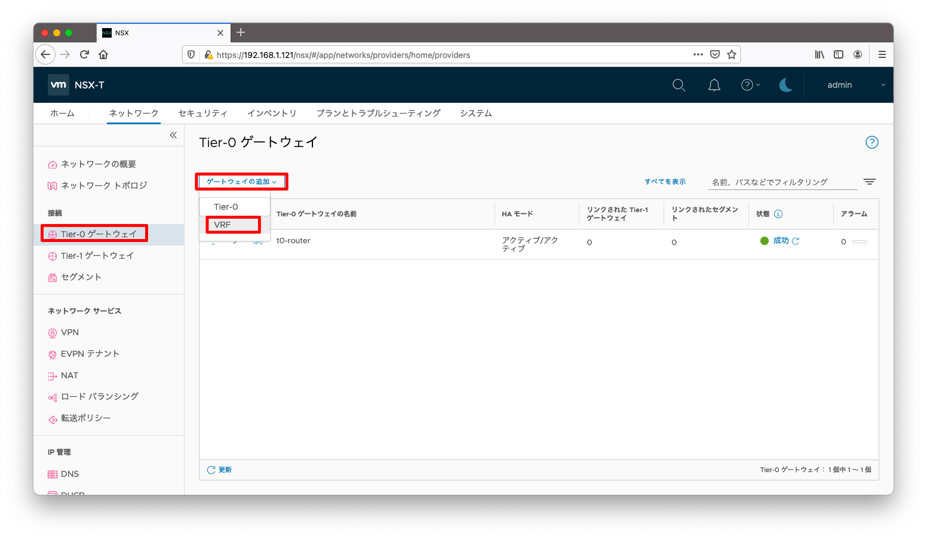The image size is (927, 539).
Task: Select ネットワーク tab
Action: pyautogui.click(x=134, y=114)
